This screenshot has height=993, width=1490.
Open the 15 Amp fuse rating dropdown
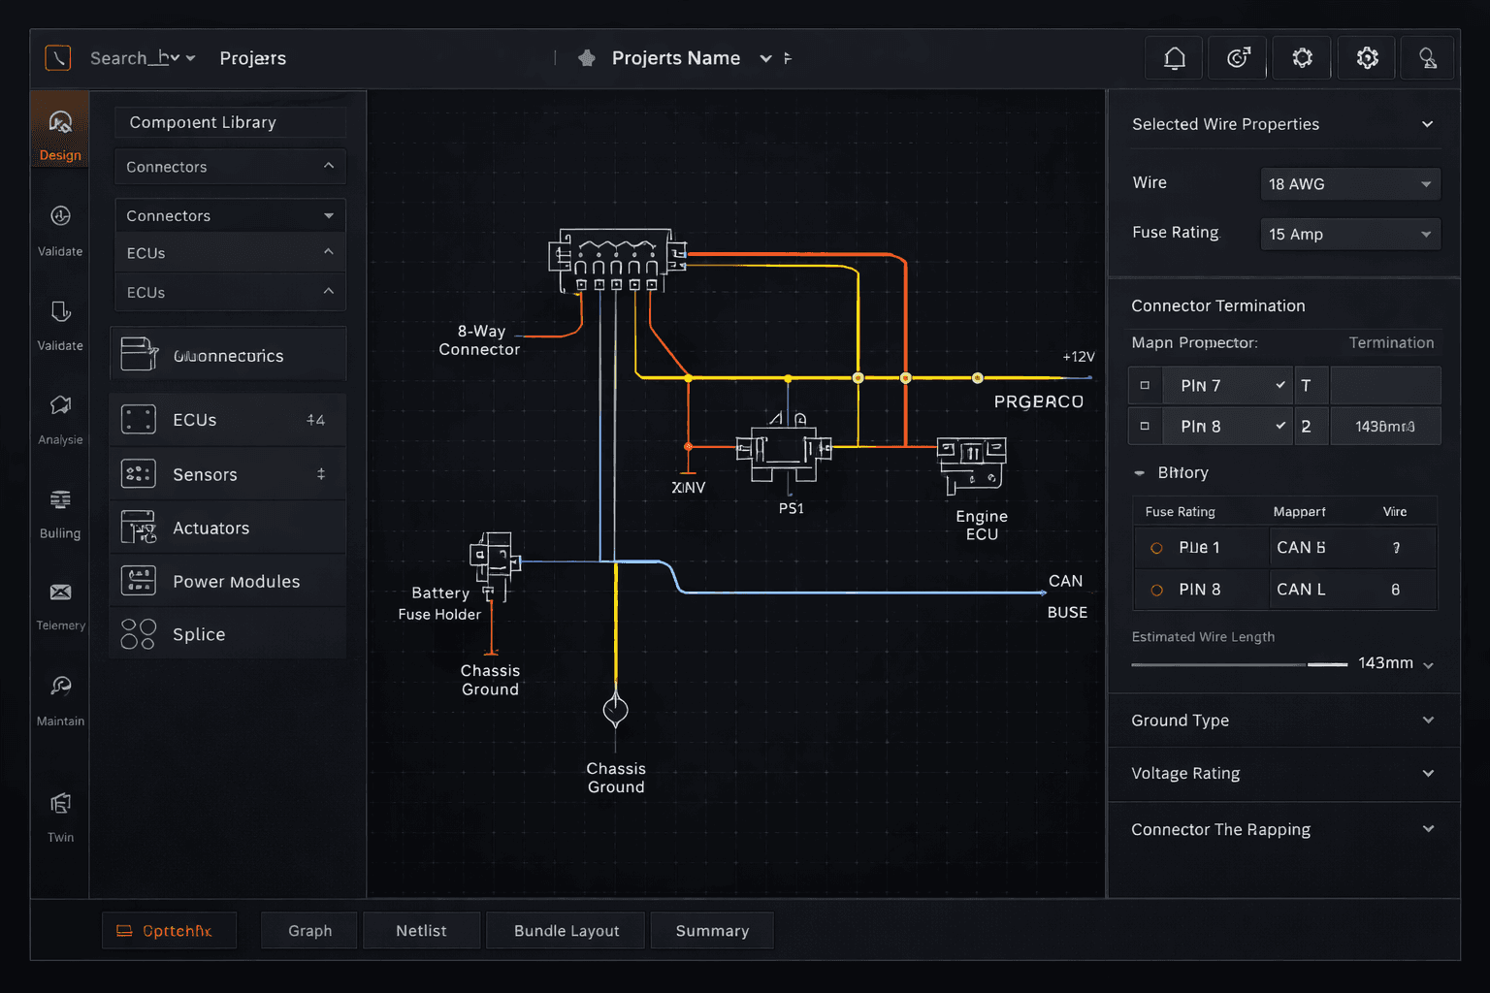coord(1349,234)
